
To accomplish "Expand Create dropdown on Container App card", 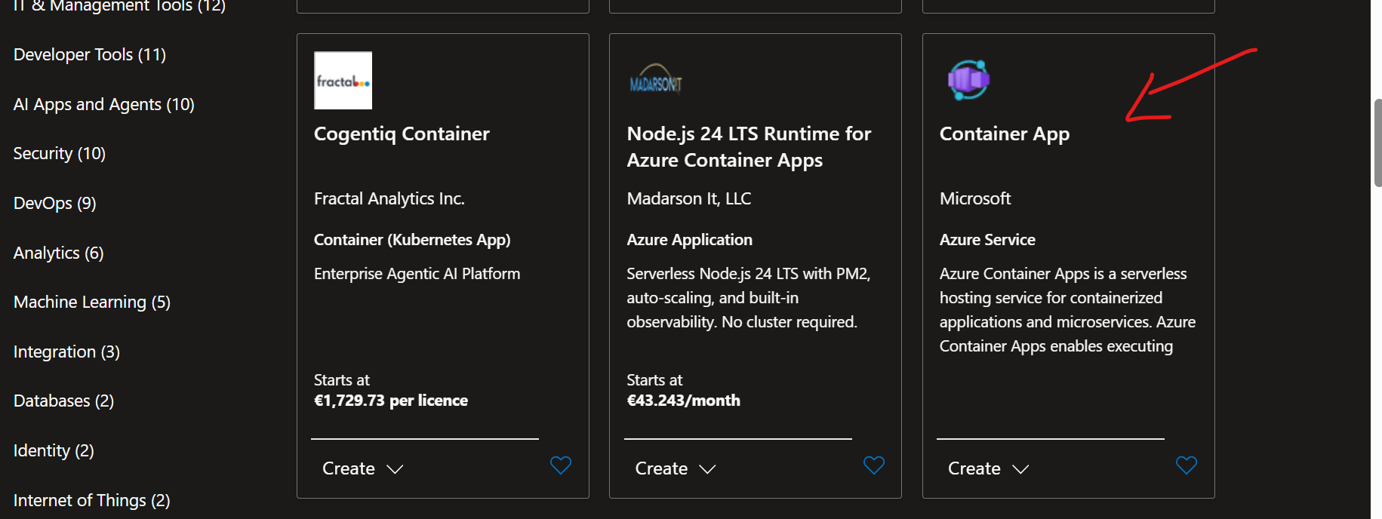I will click(989, 468).
